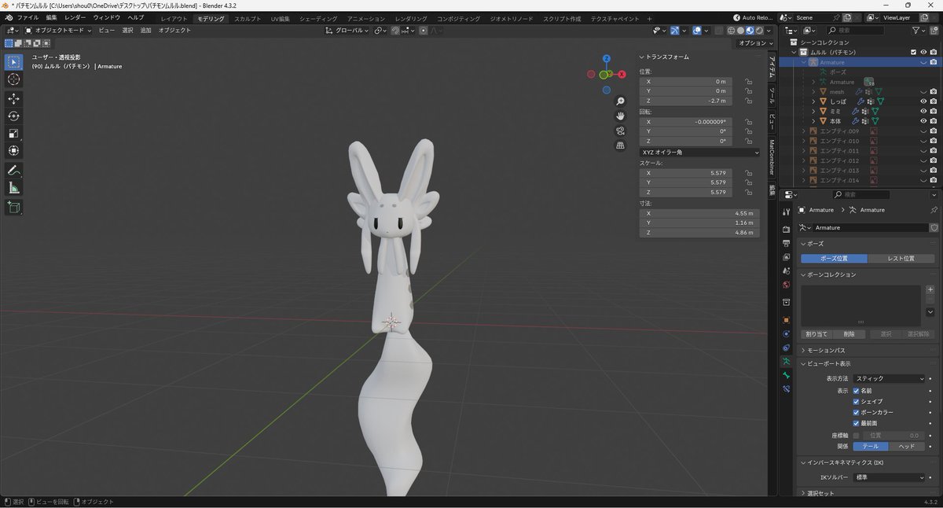Hide ミミ object with eye icon

point(923,111)
